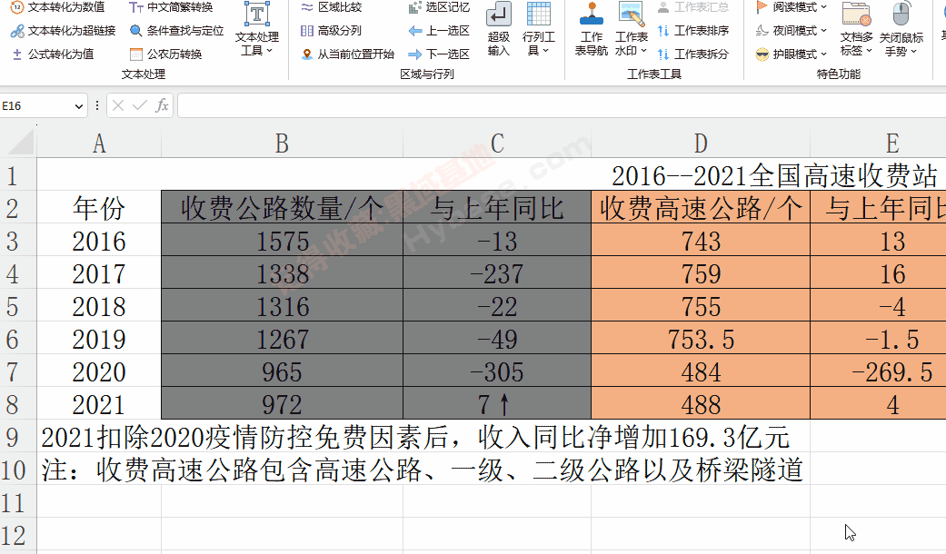Click cell with value 2019

click(x=99, y=338)
